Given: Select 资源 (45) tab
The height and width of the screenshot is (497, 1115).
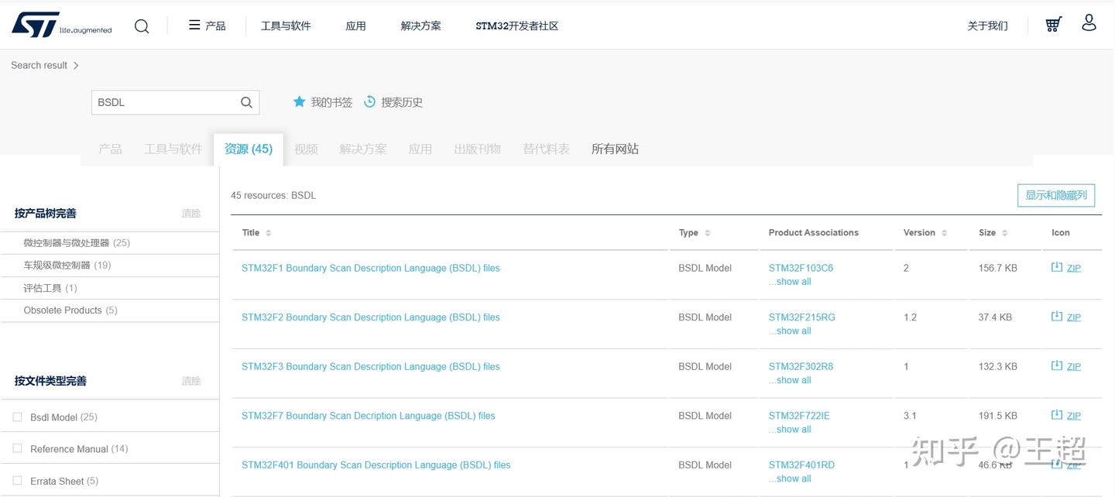Looking at the screenshot, I should tap(249, 149).
